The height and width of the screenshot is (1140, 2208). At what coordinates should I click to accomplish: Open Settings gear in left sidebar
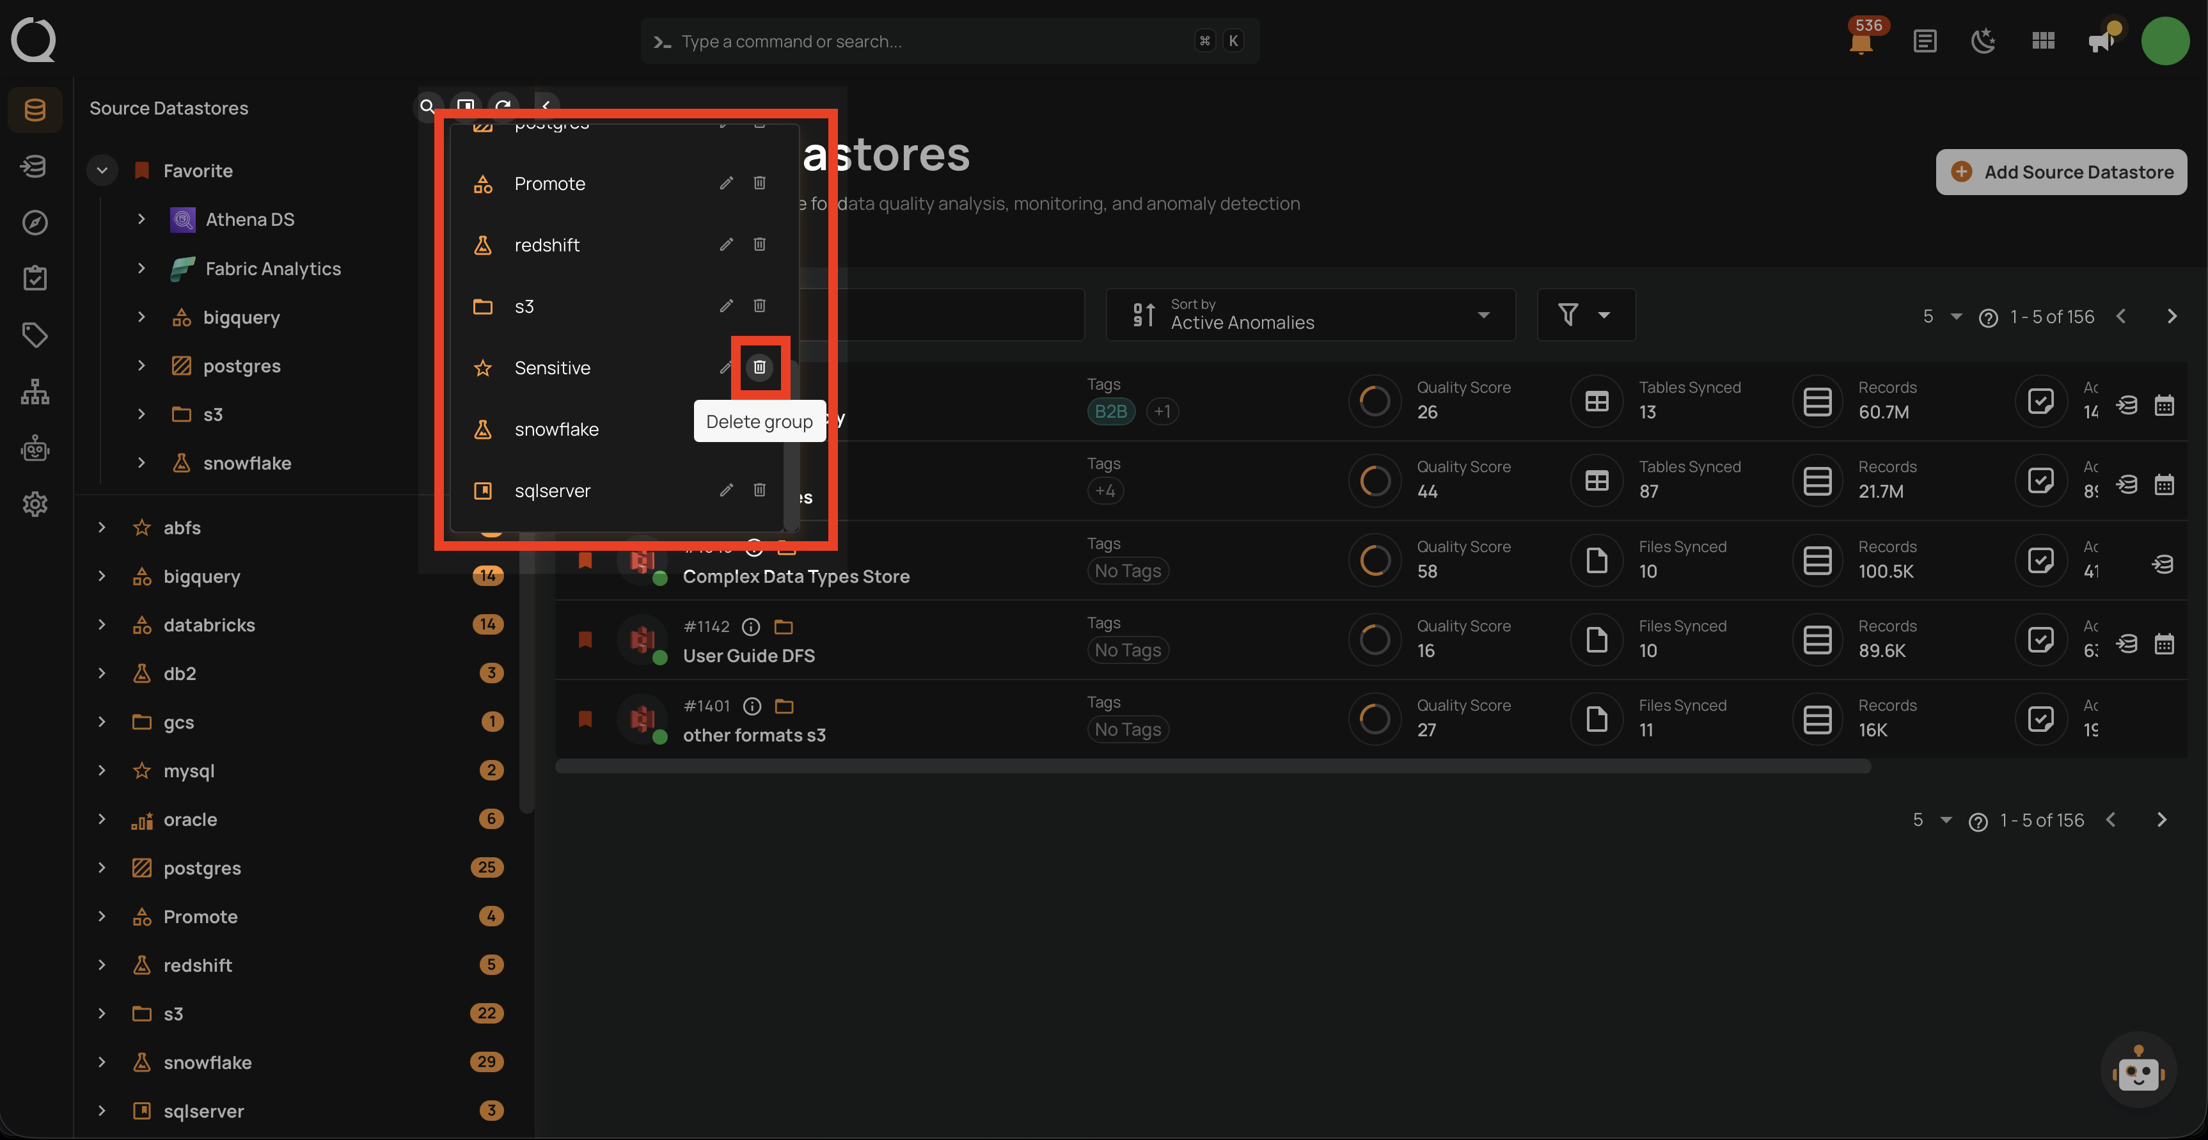pyautogui.click(x=35, y=504)
